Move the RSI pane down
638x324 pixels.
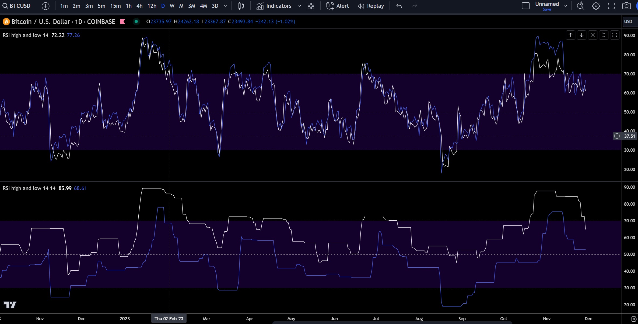tap(581, 35)
